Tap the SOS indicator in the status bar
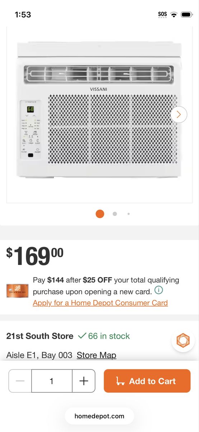Screen dimensions: 199x432 162,14
